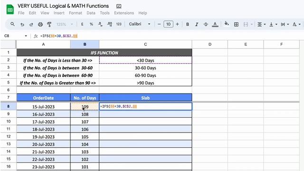The height and width of the screenshot is (171, 304).
Task: Open the Format menu
Action: [x=76, y=13]
